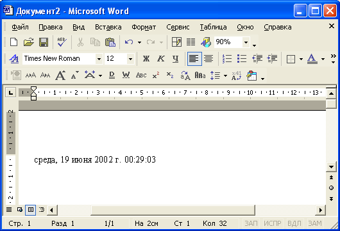Open a file with the folder icon
Image resolution: width=340 pixels, height=231 pixels.
(29, 42)
